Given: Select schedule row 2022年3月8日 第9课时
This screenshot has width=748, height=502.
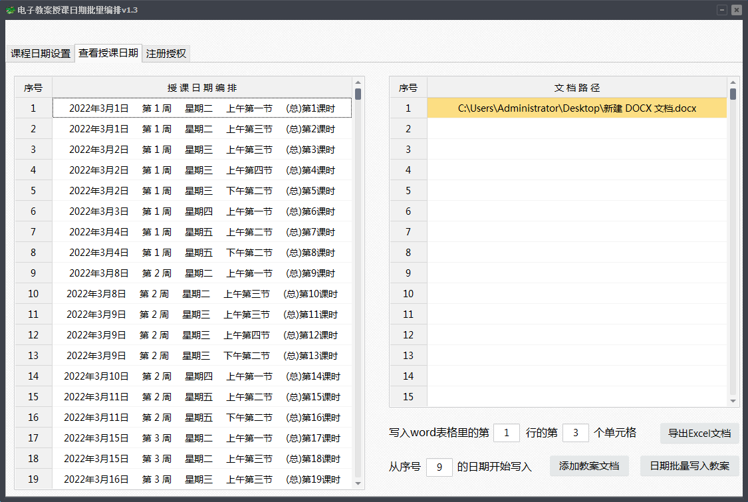Looking at the screenshot, I should [x=201, y=273].
